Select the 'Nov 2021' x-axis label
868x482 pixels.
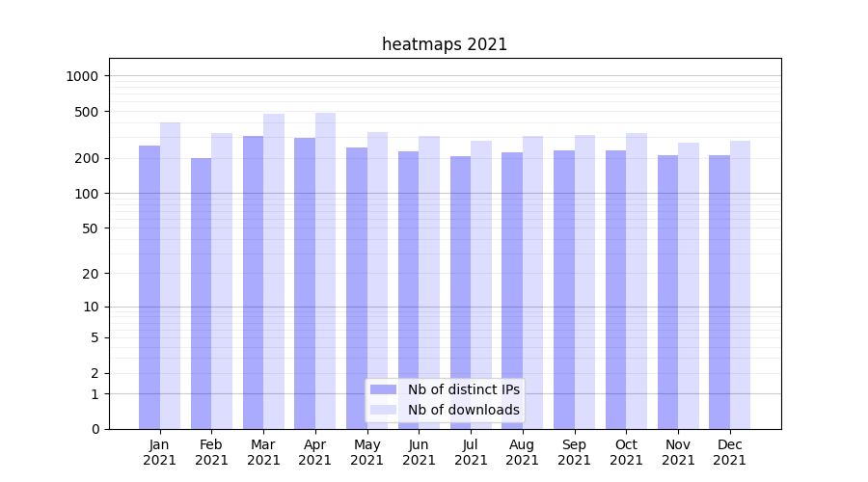[678, 452]
